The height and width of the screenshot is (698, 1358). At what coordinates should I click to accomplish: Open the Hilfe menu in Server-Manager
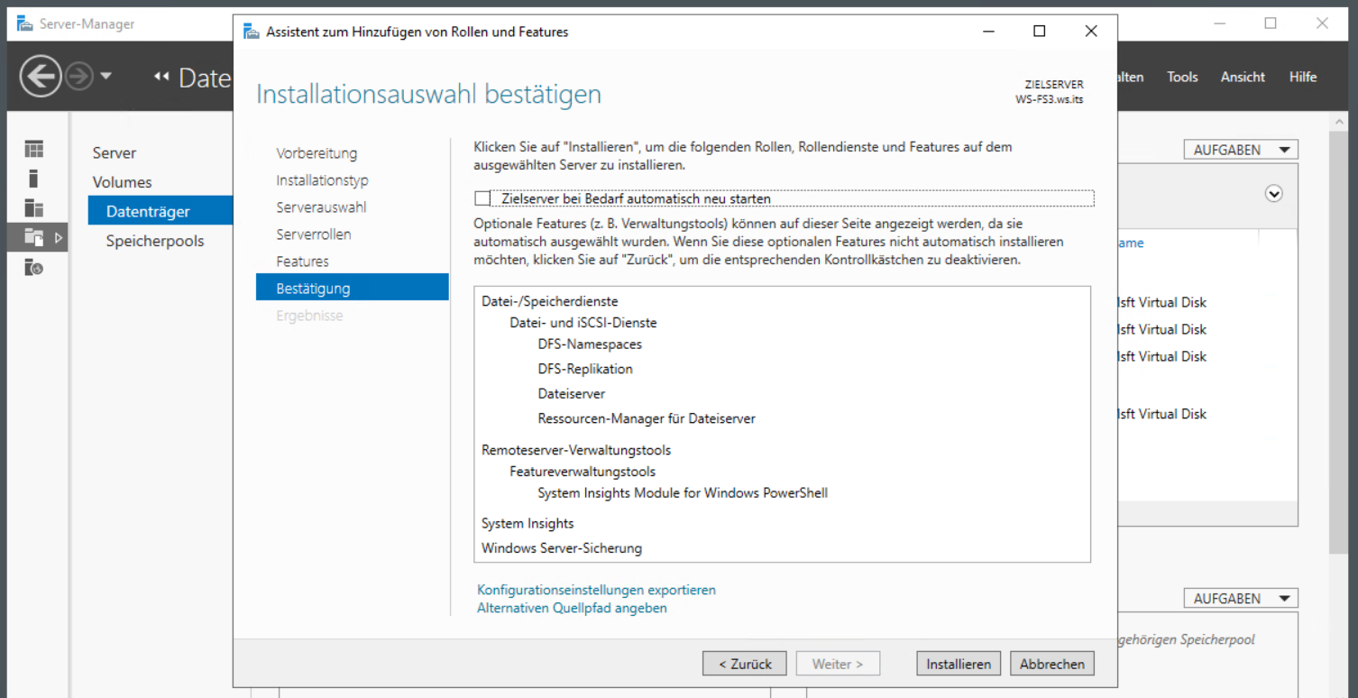point(1303,77)
